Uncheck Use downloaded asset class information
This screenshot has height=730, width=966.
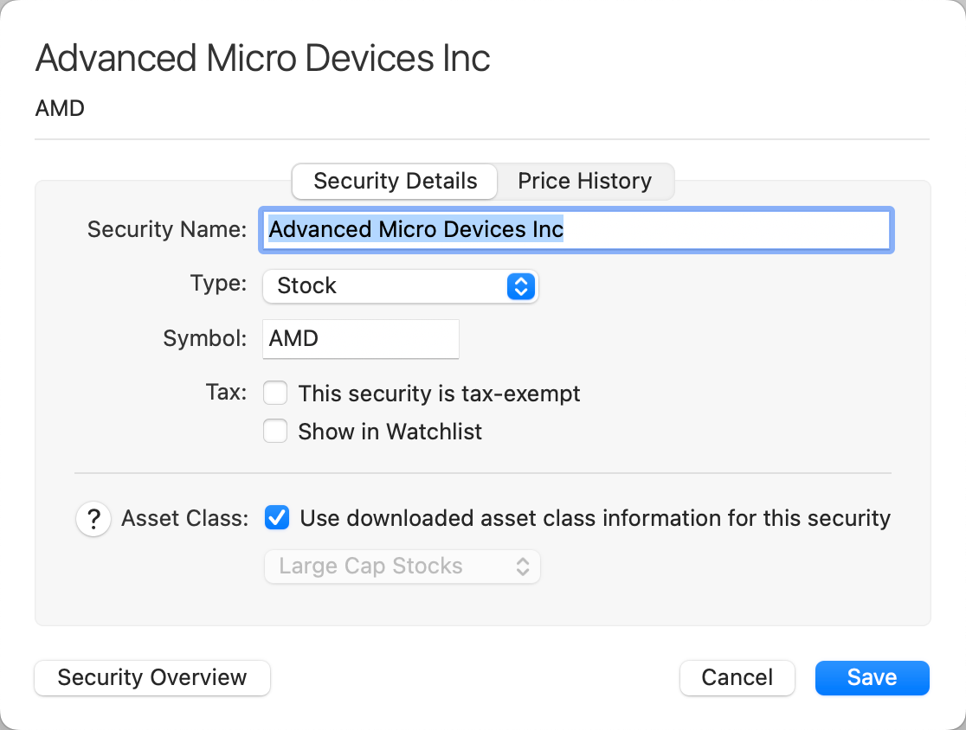(277, 518)
